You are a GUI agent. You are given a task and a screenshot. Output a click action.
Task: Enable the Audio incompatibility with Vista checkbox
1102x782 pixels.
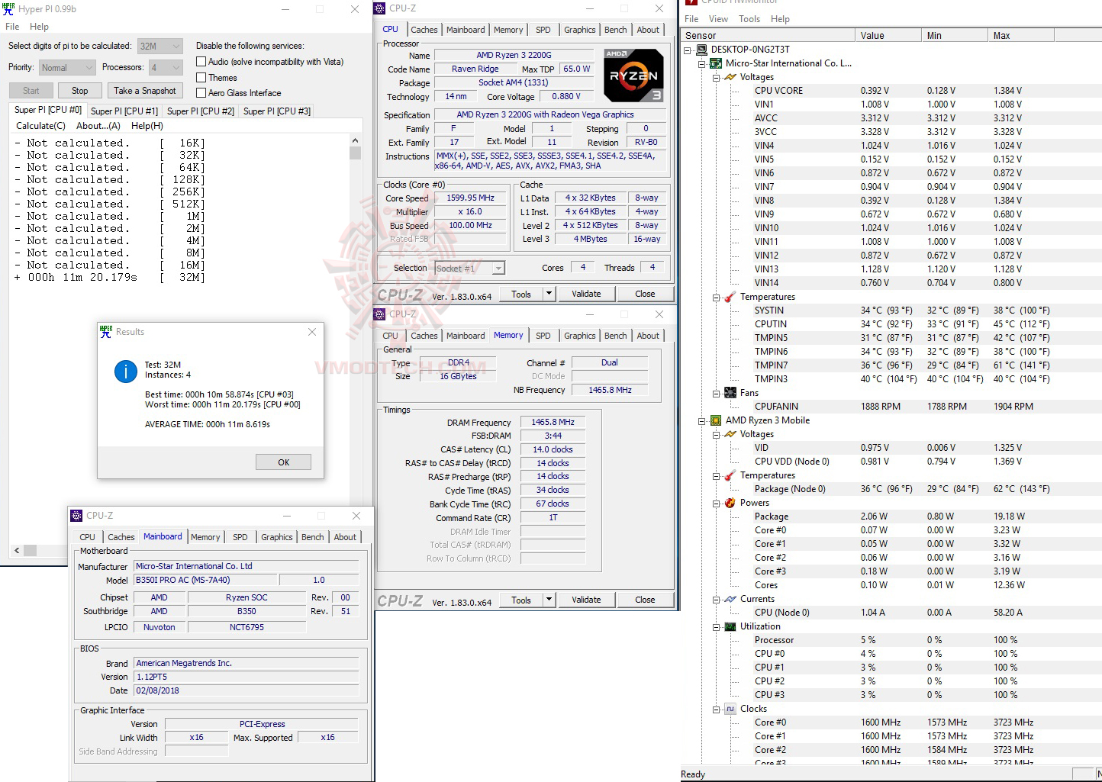click(x=201, y=62)
